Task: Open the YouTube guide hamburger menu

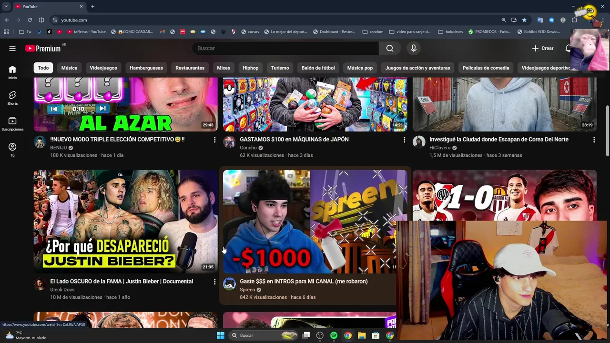Action: [x=12, y=48]
